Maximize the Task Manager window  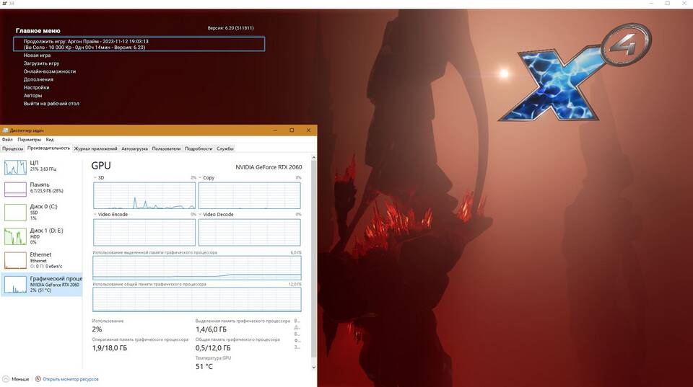click(x=292, y=130)
